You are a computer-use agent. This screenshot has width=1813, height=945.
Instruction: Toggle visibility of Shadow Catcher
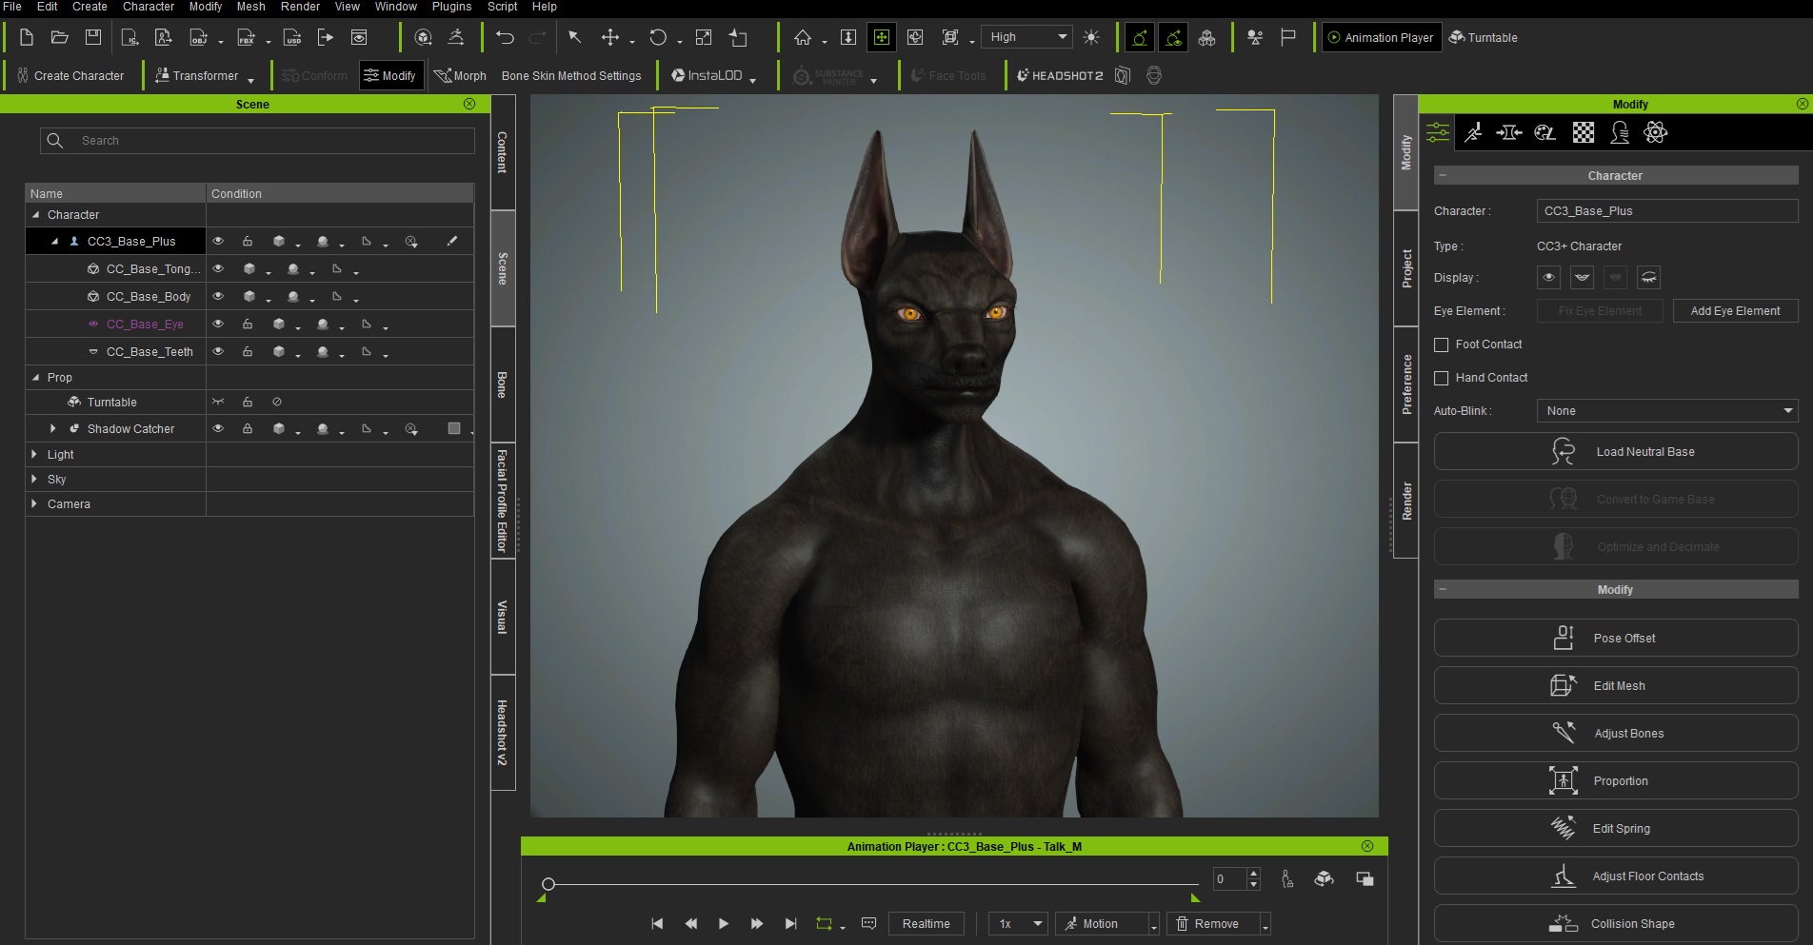click(x=218, y=429)
